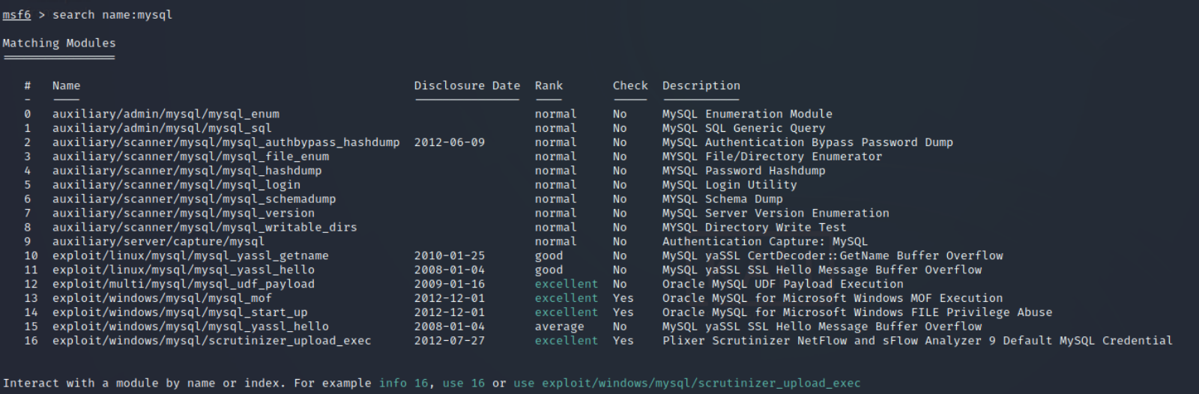
Task: Select auxiliary/scanner/mysql/mysql_file_enum path
Action: (190, 157)
